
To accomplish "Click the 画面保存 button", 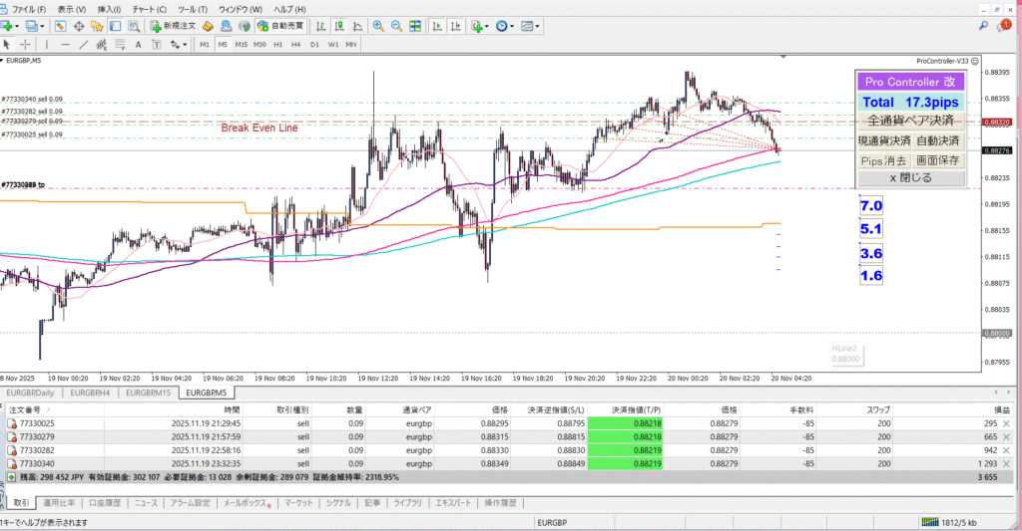I will [x=939, y=159].
